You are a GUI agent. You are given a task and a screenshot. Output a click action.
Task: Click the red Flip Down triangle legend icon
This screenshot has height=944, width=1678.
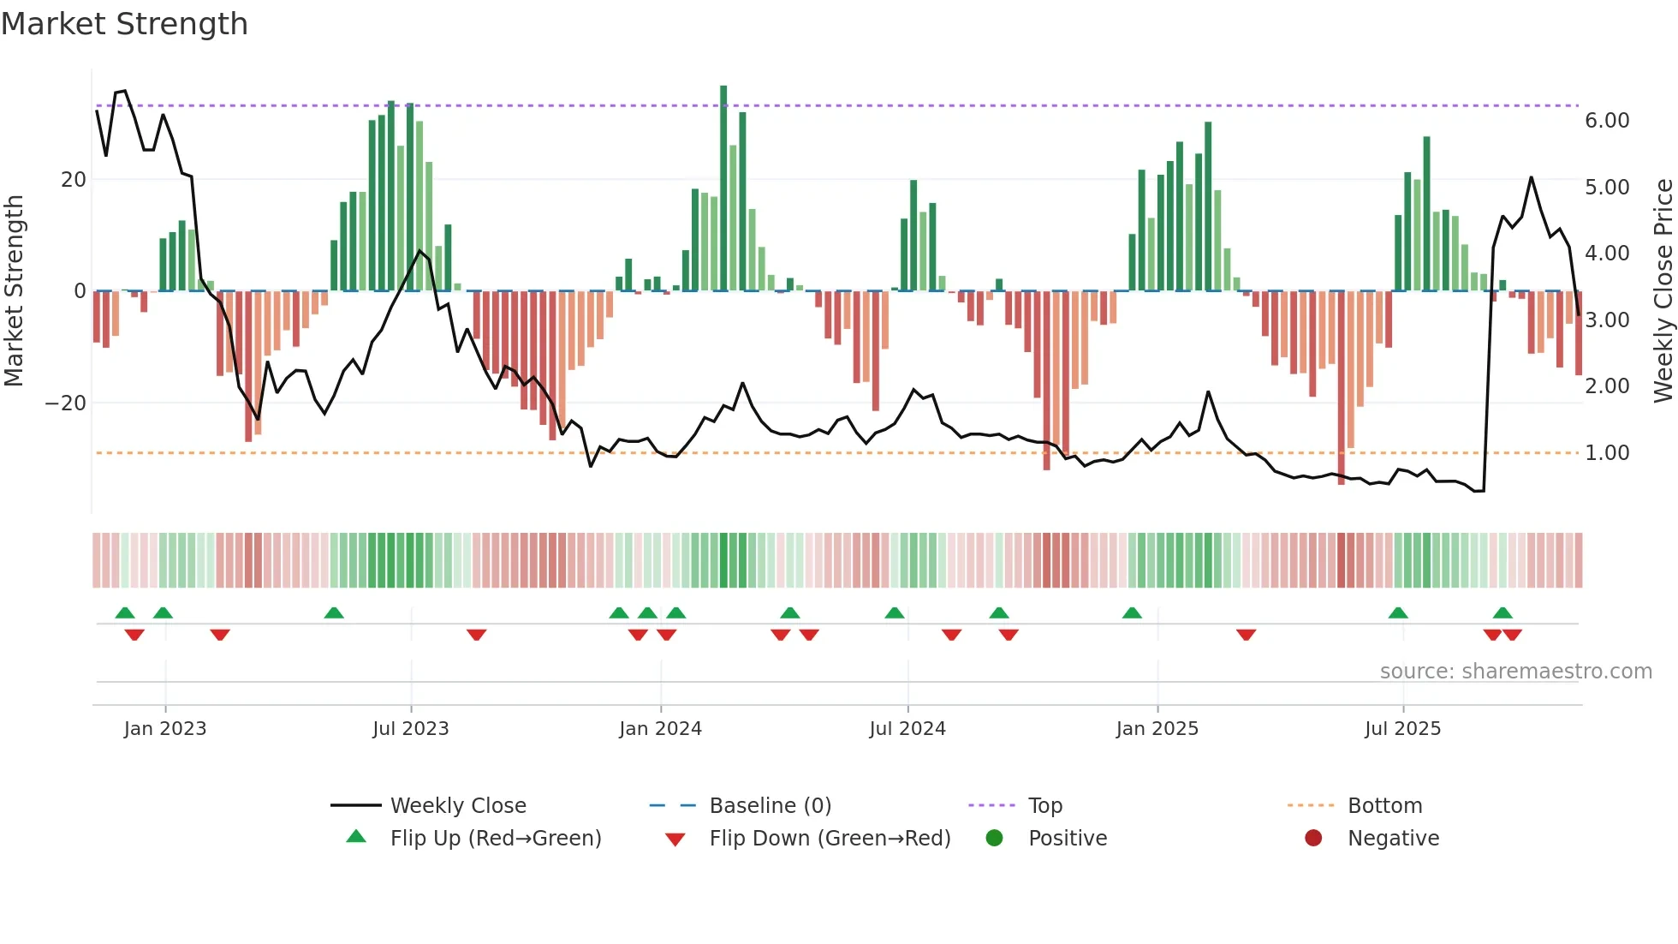pyautogui.click(x=675, y=839)
